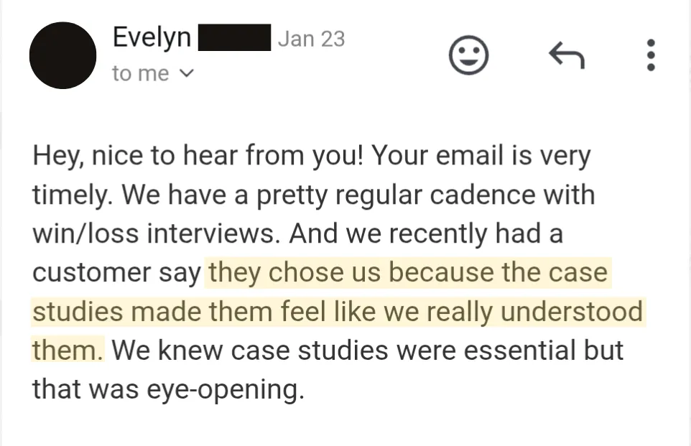
Task: Click the "Jan 23" date stamp
Action: pyautogui.click(x=311, y=39)
